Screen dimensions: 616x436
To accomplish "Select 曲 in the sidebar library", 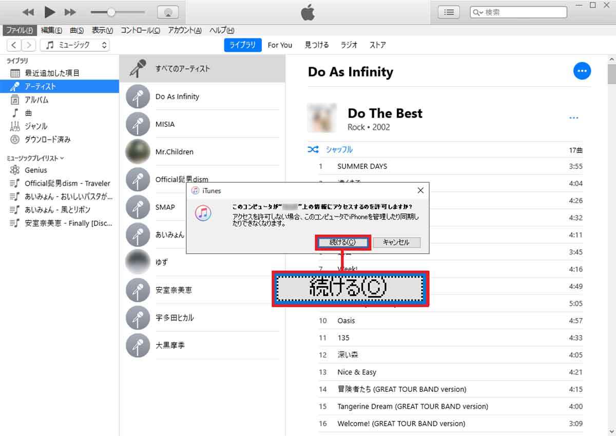I will [x=60, y=113].
